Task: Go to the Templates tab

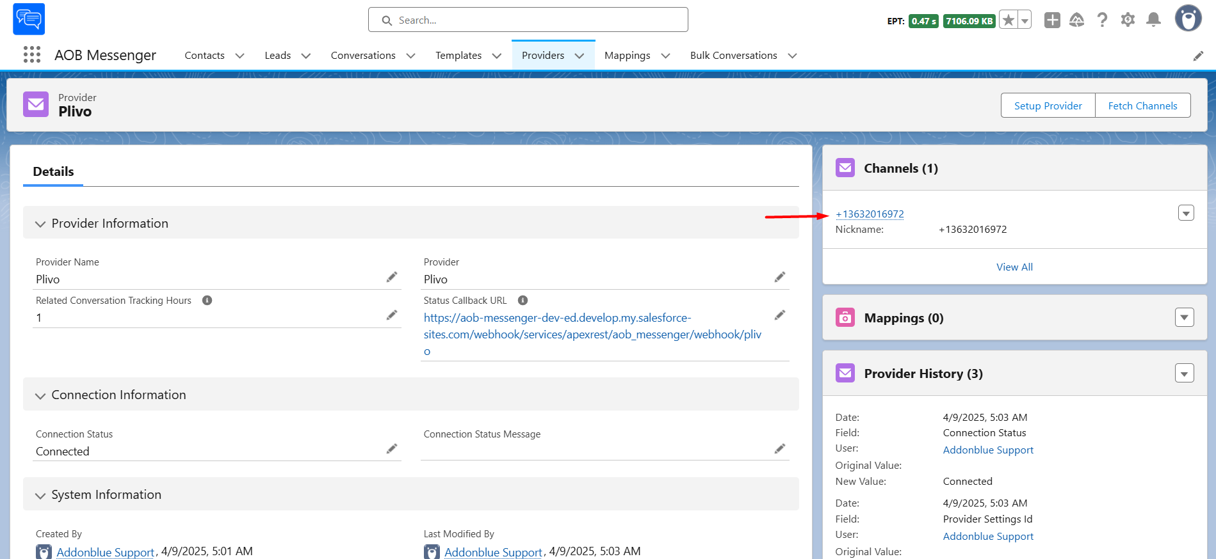Action: [x=458, y=56]
